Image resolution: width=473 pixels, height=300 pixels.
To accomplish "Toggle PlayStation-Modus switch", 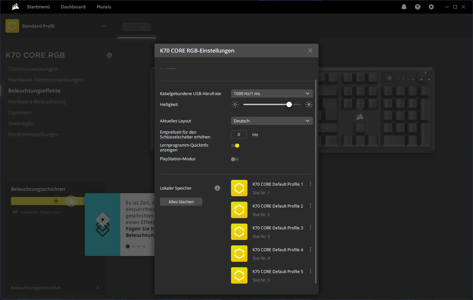I will (x=235, y=159).
